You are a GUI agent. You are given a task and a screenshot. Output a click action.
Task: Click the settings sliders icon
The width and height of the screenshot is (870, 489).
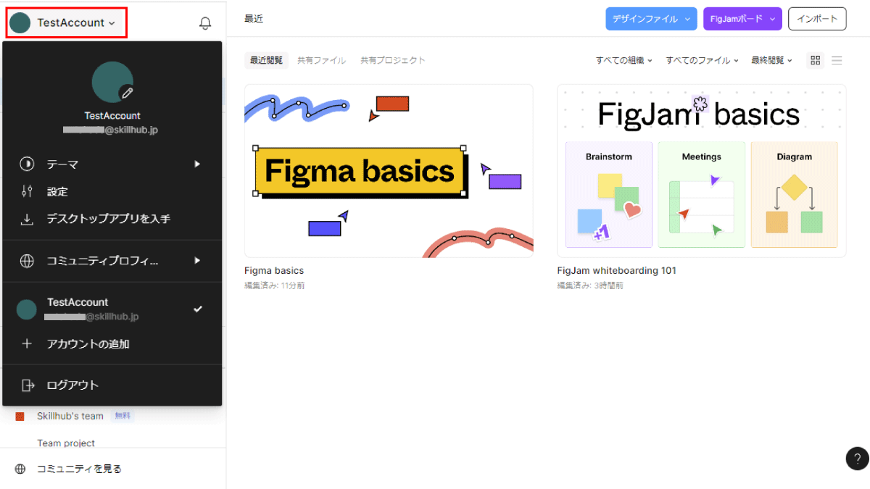27,191
